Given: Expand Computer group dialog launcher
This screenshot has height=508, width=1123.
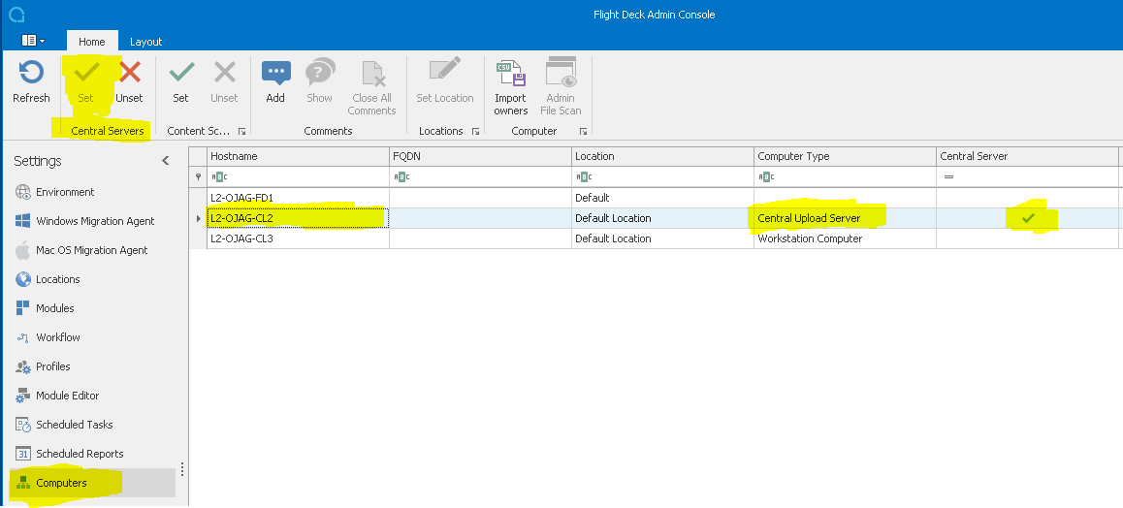Looking at the screenshot, I should pyautogui.click(x=583, y=132).
